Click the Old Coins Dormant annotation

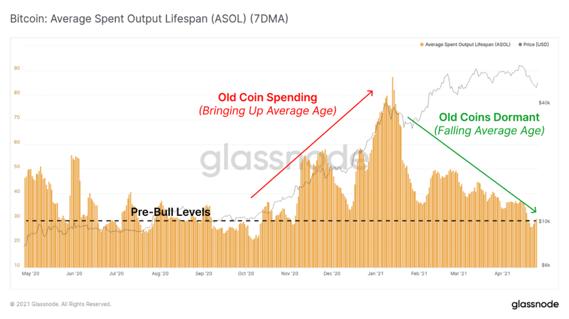[x=489, y=117]
